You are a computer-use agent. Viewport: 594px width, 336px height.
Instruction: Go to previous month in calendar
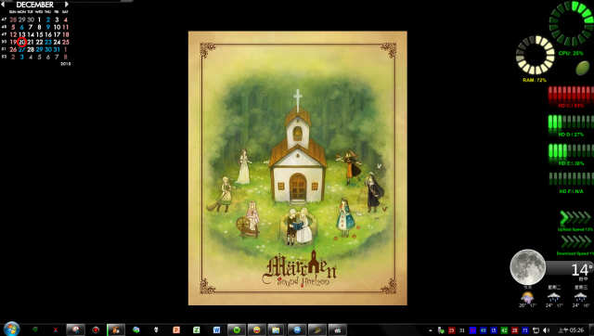3,5
